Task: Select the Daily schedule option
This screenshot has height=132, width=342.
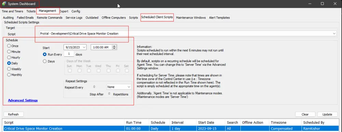Action: coord(9,63)
